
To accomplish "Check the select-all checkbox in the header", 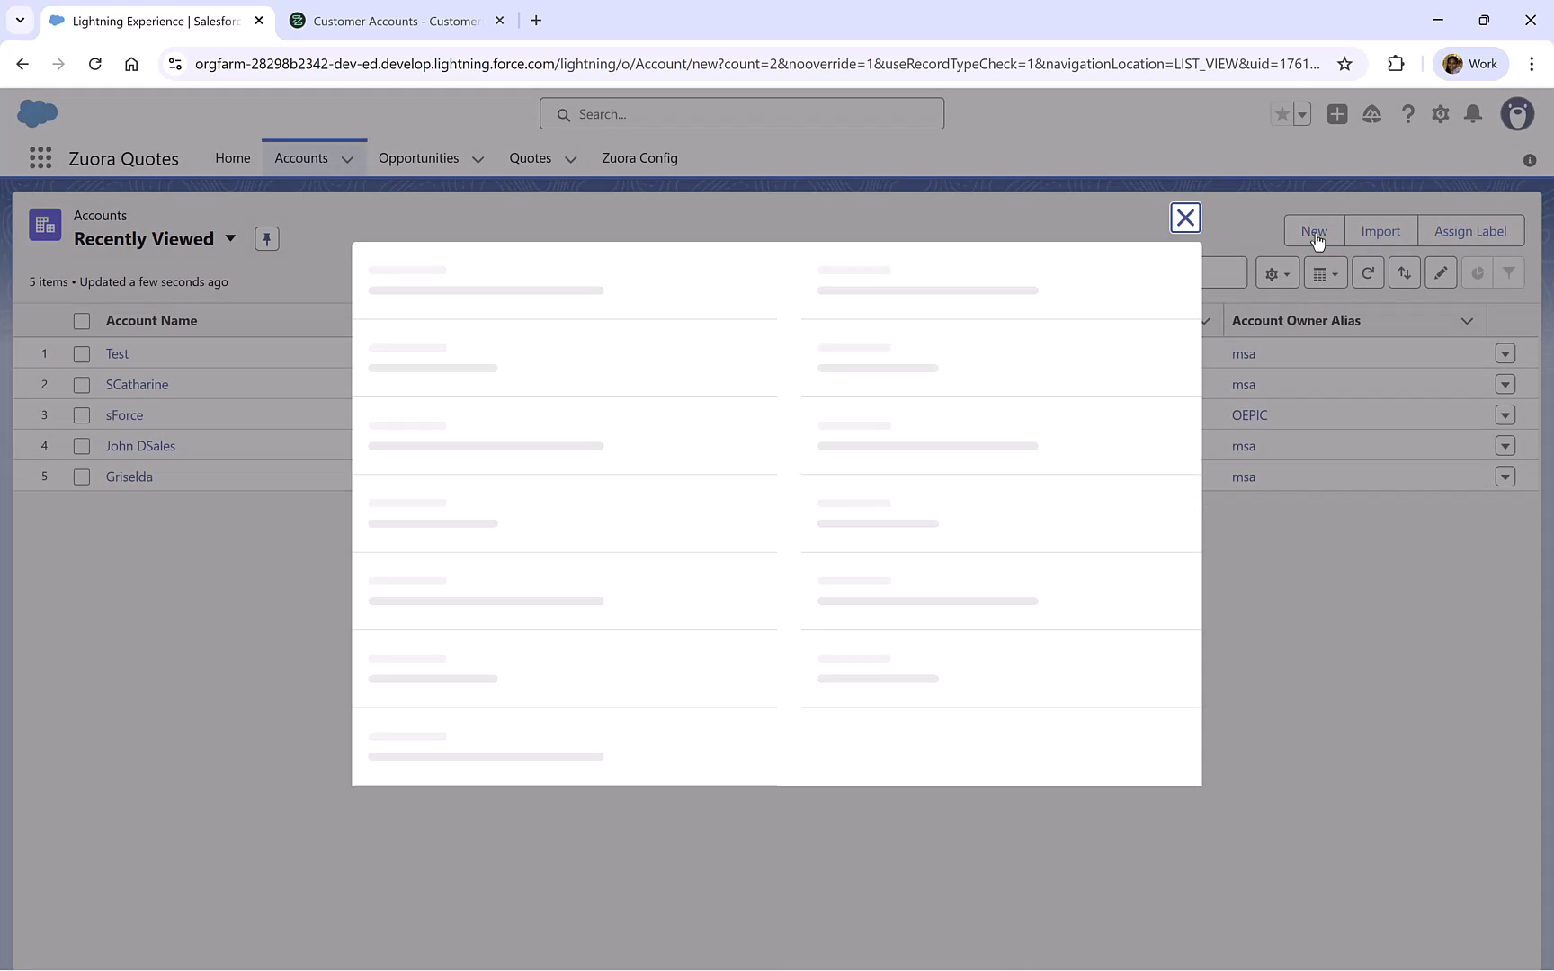I will [81, 320].
